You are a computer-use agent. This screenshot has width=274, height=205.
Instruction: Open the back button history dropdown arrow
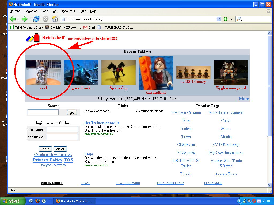tap(18, 19)
